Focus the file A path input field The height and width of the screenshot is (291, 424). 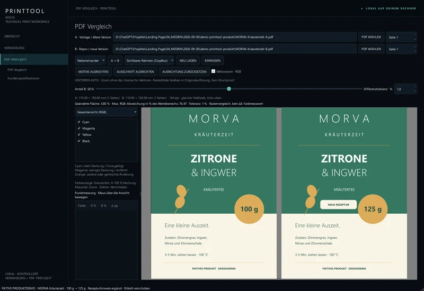[x=234, y=37]
